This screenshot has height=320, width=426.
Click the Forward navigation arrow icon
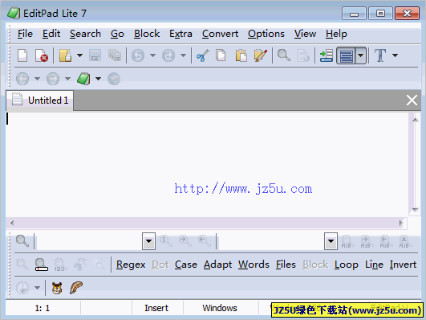53,79
